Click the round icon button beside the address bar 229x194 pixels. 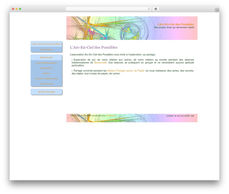click(156, 9)
